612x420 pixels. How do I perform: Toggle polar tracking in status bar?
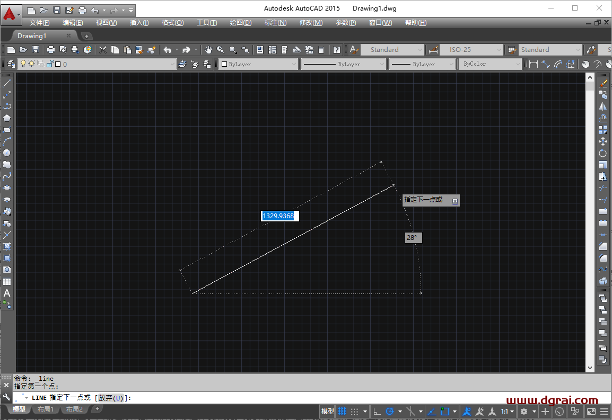click(389, 411)
